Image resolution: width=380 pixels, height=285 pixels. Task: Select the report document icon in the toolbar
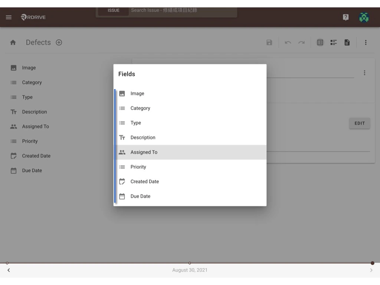[347, 42]
